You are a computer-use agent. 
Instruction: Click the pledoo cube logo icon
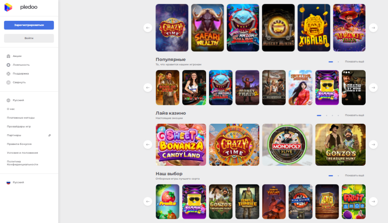click(x=8, y=7)
